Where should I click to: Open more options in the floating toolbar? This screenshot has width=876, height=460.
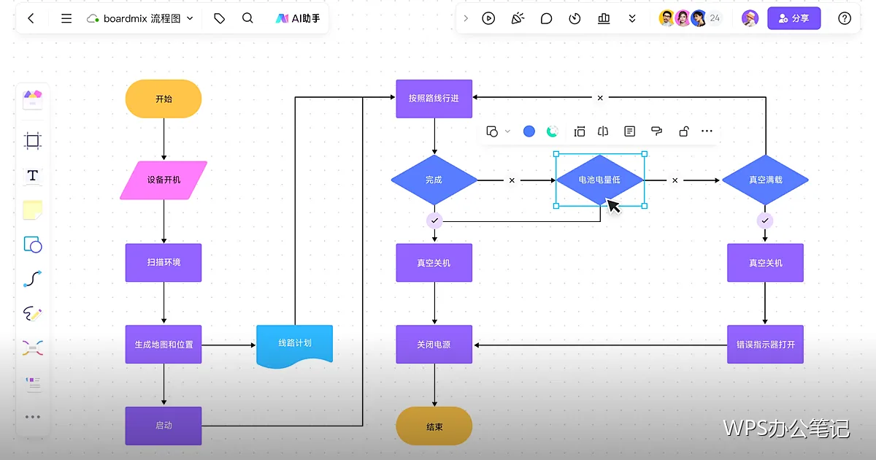[x=707, y=131]
